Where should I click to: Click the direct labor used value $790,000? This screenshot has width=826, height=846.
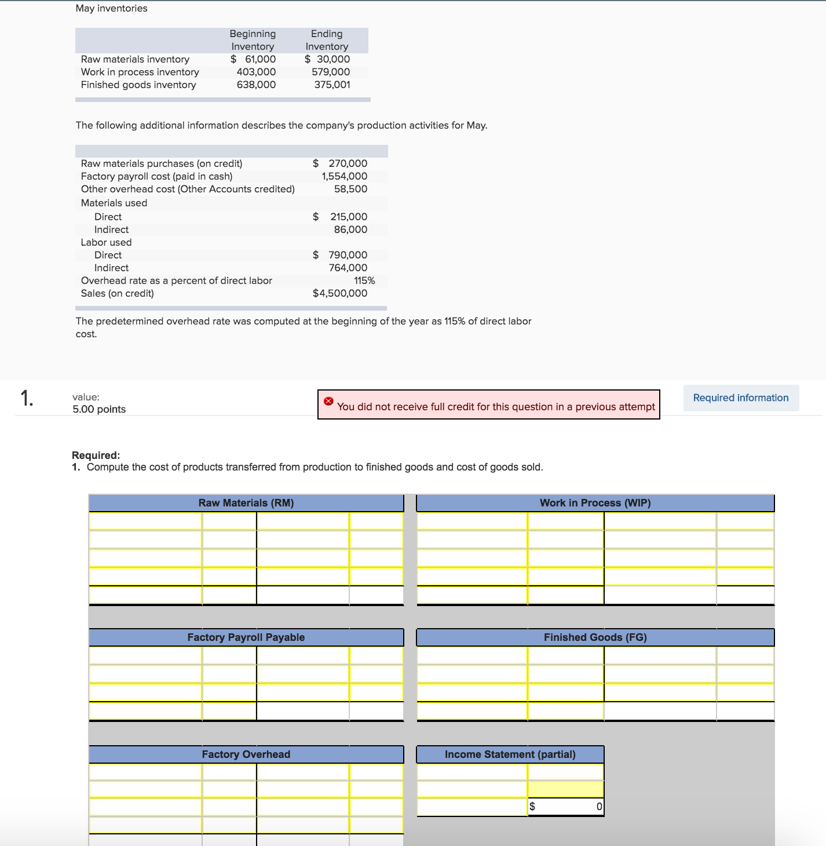[x=340, y=255]
